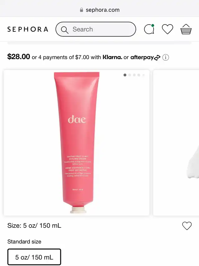Jump to the second carousel dot
Viewport: 199px width, 266px height.
pyautogui.click(x=130, y=75)
